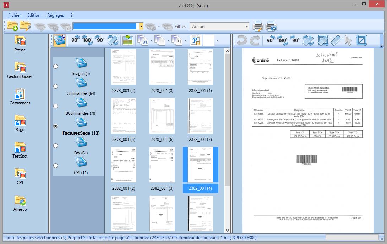Select the crop tool in preview toolbar

361,40
